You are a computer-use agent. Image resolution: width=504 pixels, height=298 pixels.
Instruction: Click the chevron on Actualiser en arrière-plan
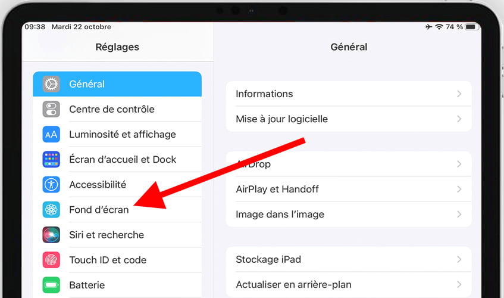coord(459,284)
